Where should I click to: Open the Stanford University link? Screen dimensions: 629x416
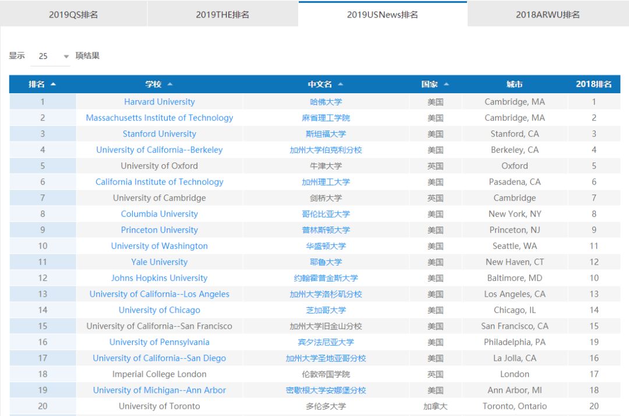[159, 134]
